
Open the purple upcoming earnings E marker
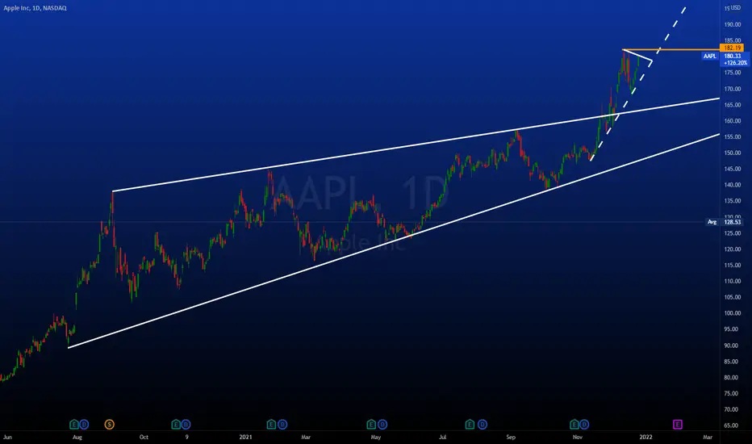678,425
